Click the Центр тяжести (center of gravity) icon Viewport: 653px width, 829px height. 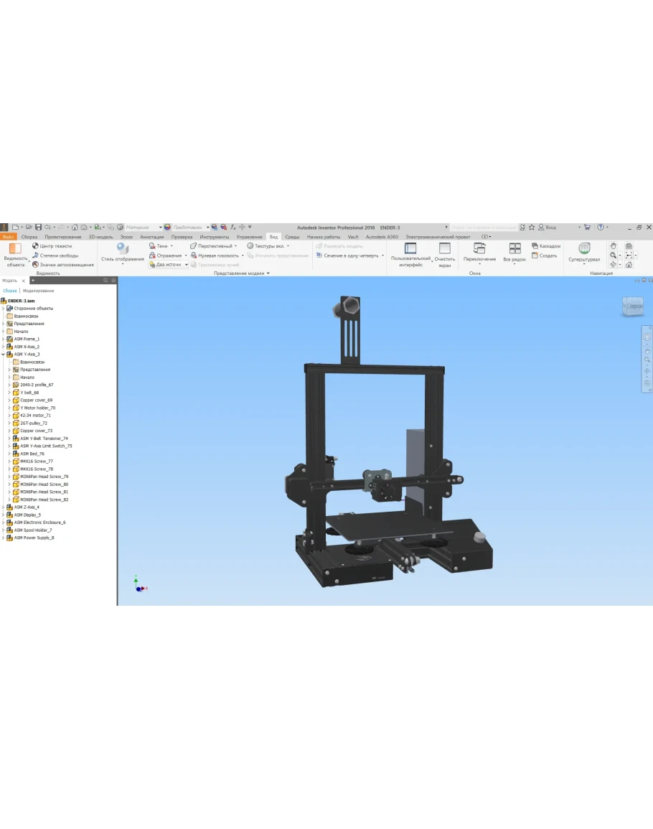(x=35, y=246)
